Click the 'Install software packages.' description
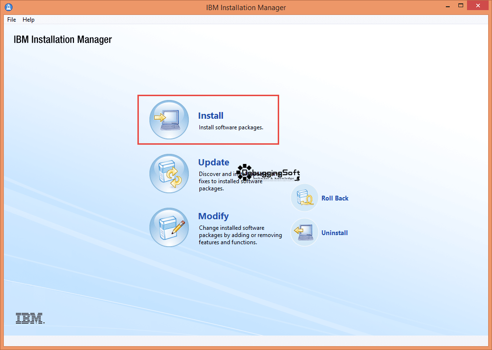Image resolution: width=492 pixels, height=350 pixels. tap(231, 127)
